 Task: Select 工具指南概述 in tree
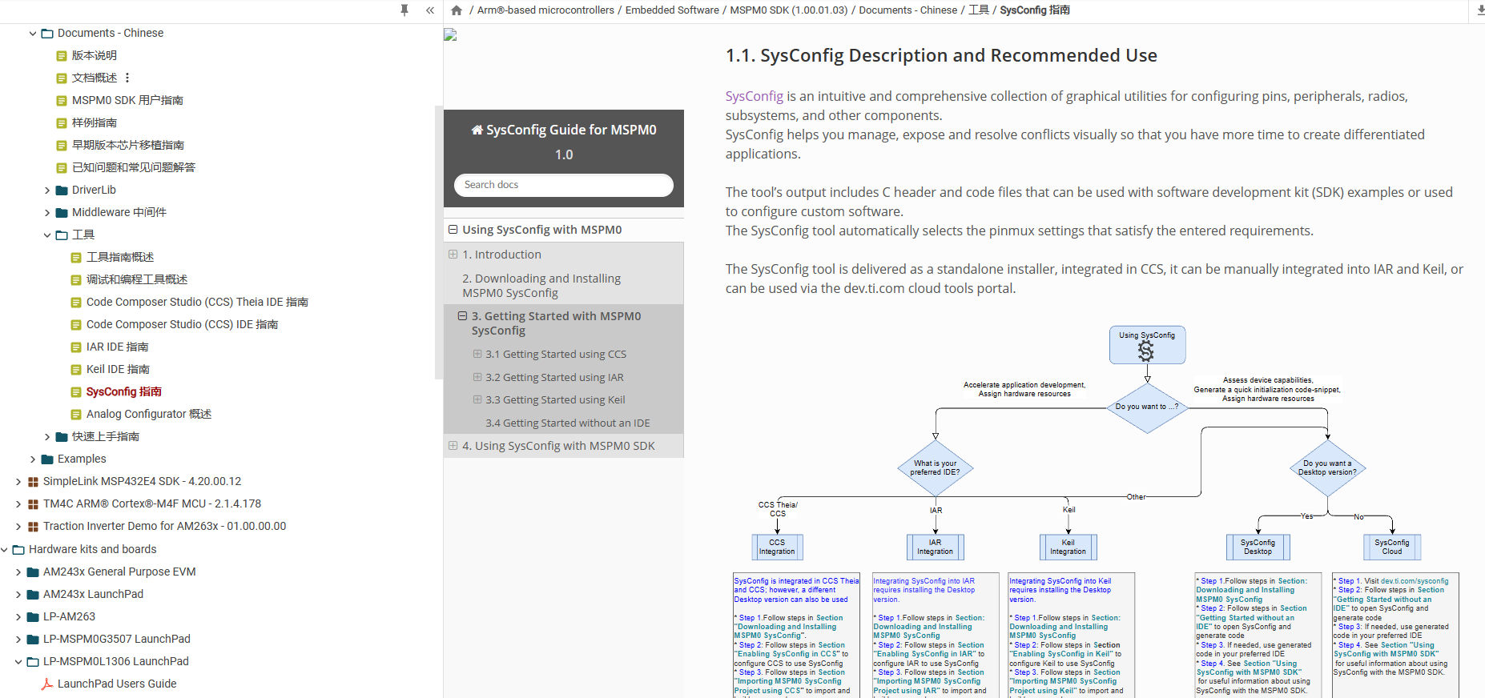click(x=120, y=258)
